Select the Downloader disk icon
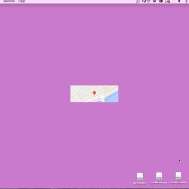The height and width of the screenshot is (189, 189). 140,177
